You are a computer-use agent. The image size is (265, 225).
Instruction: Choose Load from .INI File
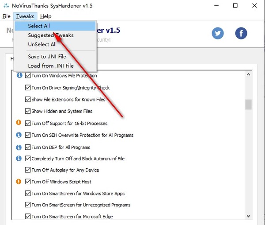55,66
